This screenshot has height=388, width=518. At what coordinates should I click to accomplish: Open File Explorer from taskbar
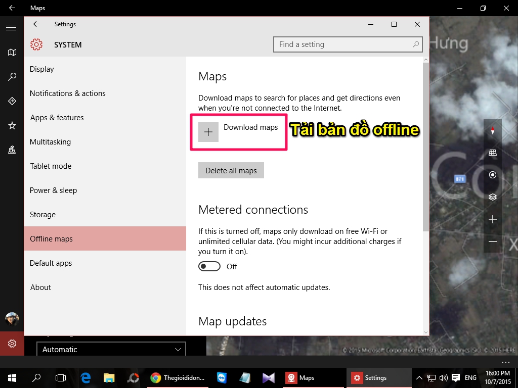click(109, 378)
